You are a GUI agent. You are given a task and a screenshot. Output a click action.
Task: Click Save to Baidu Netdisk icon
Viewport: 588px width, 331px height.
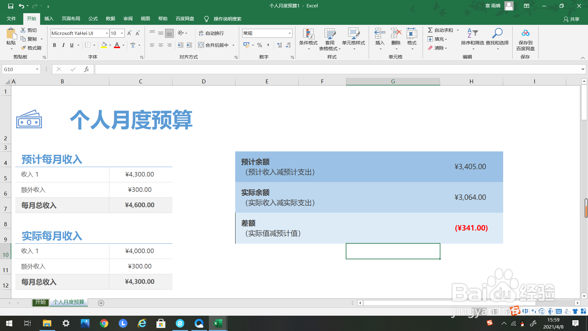point(525,33)
